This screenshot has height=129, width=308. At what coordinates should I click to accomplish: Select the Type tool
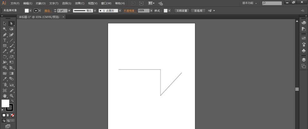coord(5,40)
